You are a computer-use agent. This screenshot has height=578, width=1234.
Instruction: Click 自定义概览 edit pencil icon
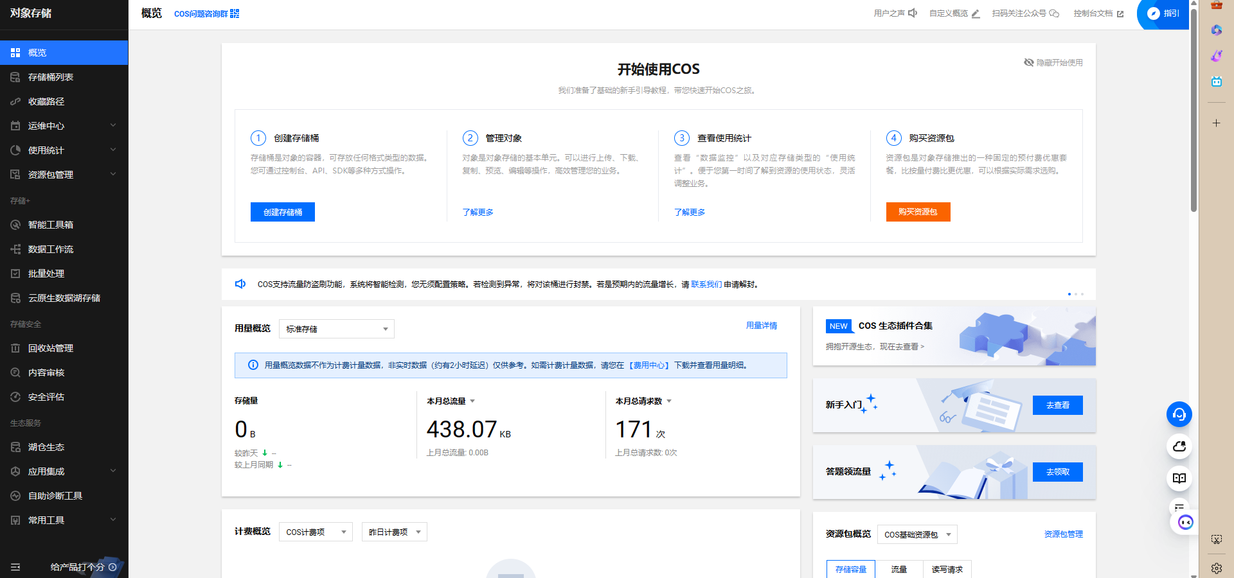pos(976,13)
